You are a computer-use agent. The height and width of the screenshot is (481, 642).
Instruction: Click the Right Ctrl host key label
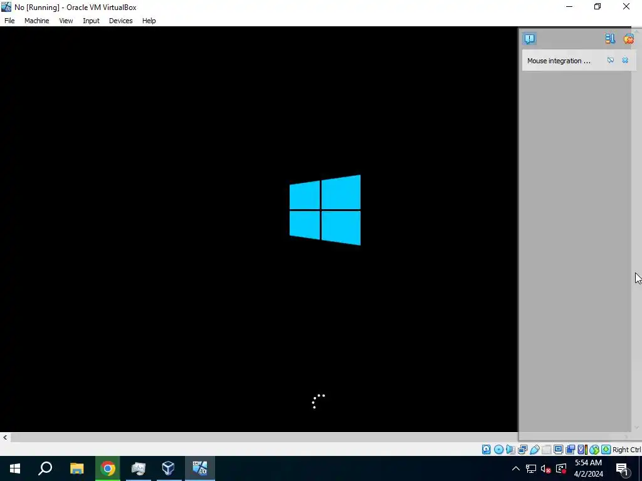(626, 450)
